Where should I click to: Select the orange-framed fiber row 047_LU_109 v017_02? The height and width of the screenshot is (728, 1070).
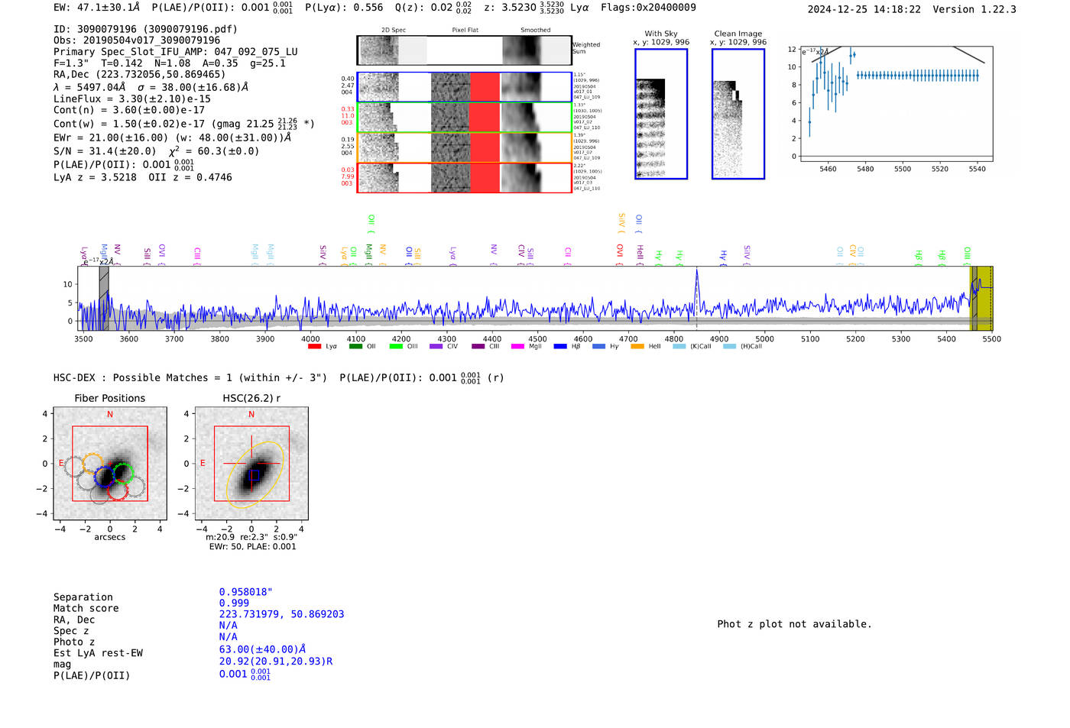[x=464, y=147]
